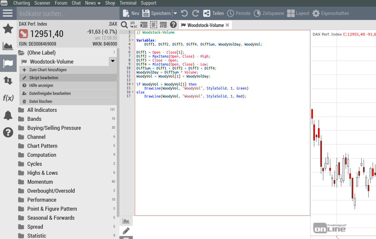
Task: Collapse the Variables fold arrow at line 3
Action: tap(132, 40)
